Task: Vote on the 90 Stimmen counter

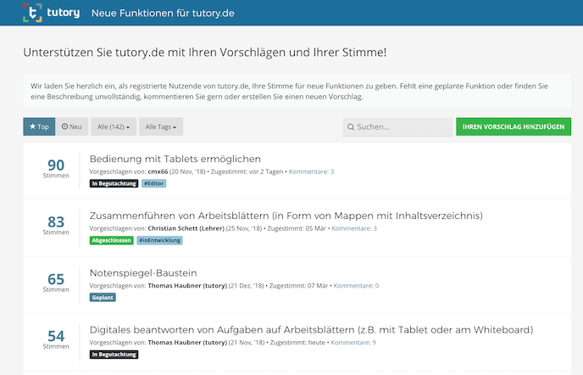Action: click(x=56, y=167)
